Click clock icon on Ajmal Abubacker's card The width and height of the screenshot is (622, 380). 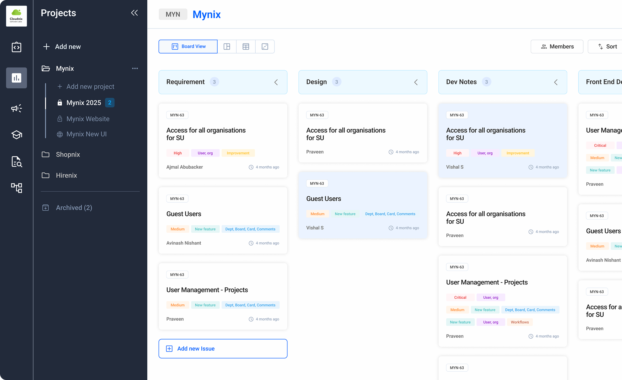(x=251, y=167)
